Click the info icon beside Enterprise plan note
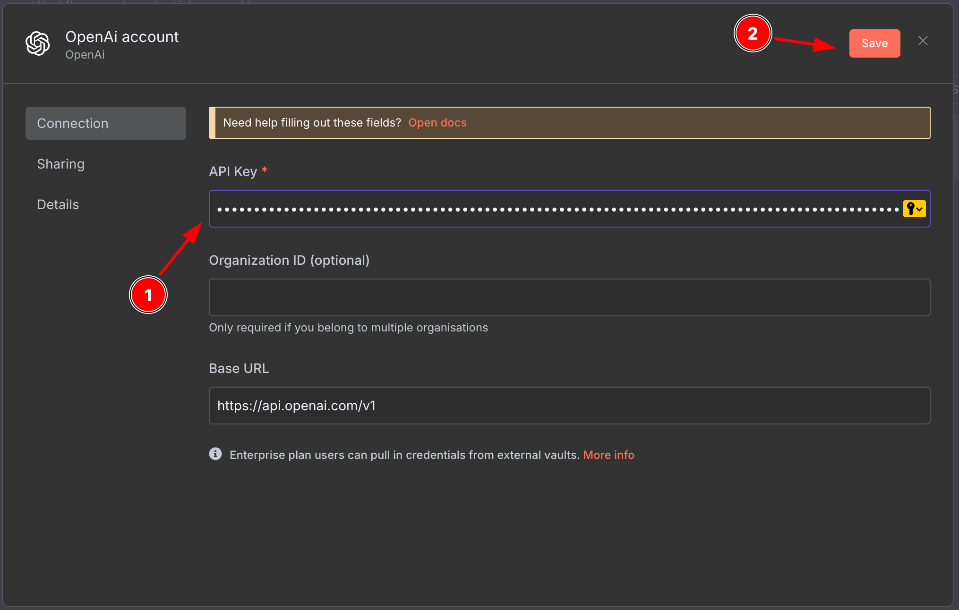Image resolution: width=959 pixels, height=610 pixels. click(x=215, y=454)
